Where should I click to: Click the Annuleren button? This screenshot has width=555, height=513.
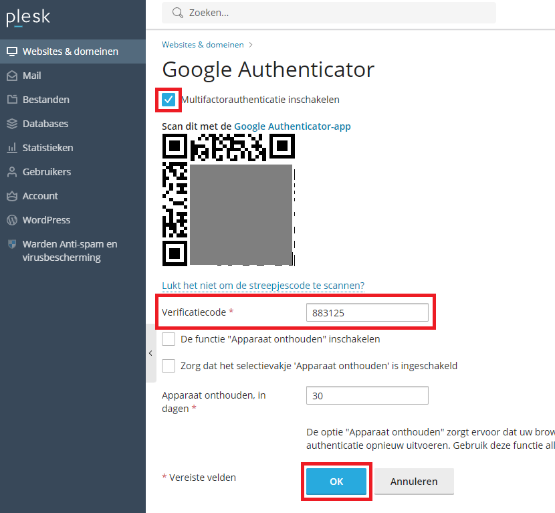point(414,482)
